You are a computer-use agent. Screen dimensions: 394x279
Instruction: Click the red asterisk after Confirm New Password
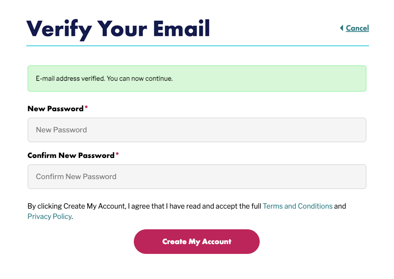pos(117,155)
